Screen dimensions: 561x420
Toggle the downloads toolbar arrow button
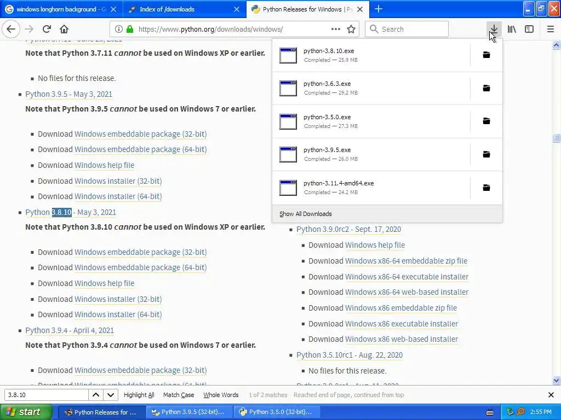pos(494,29)
